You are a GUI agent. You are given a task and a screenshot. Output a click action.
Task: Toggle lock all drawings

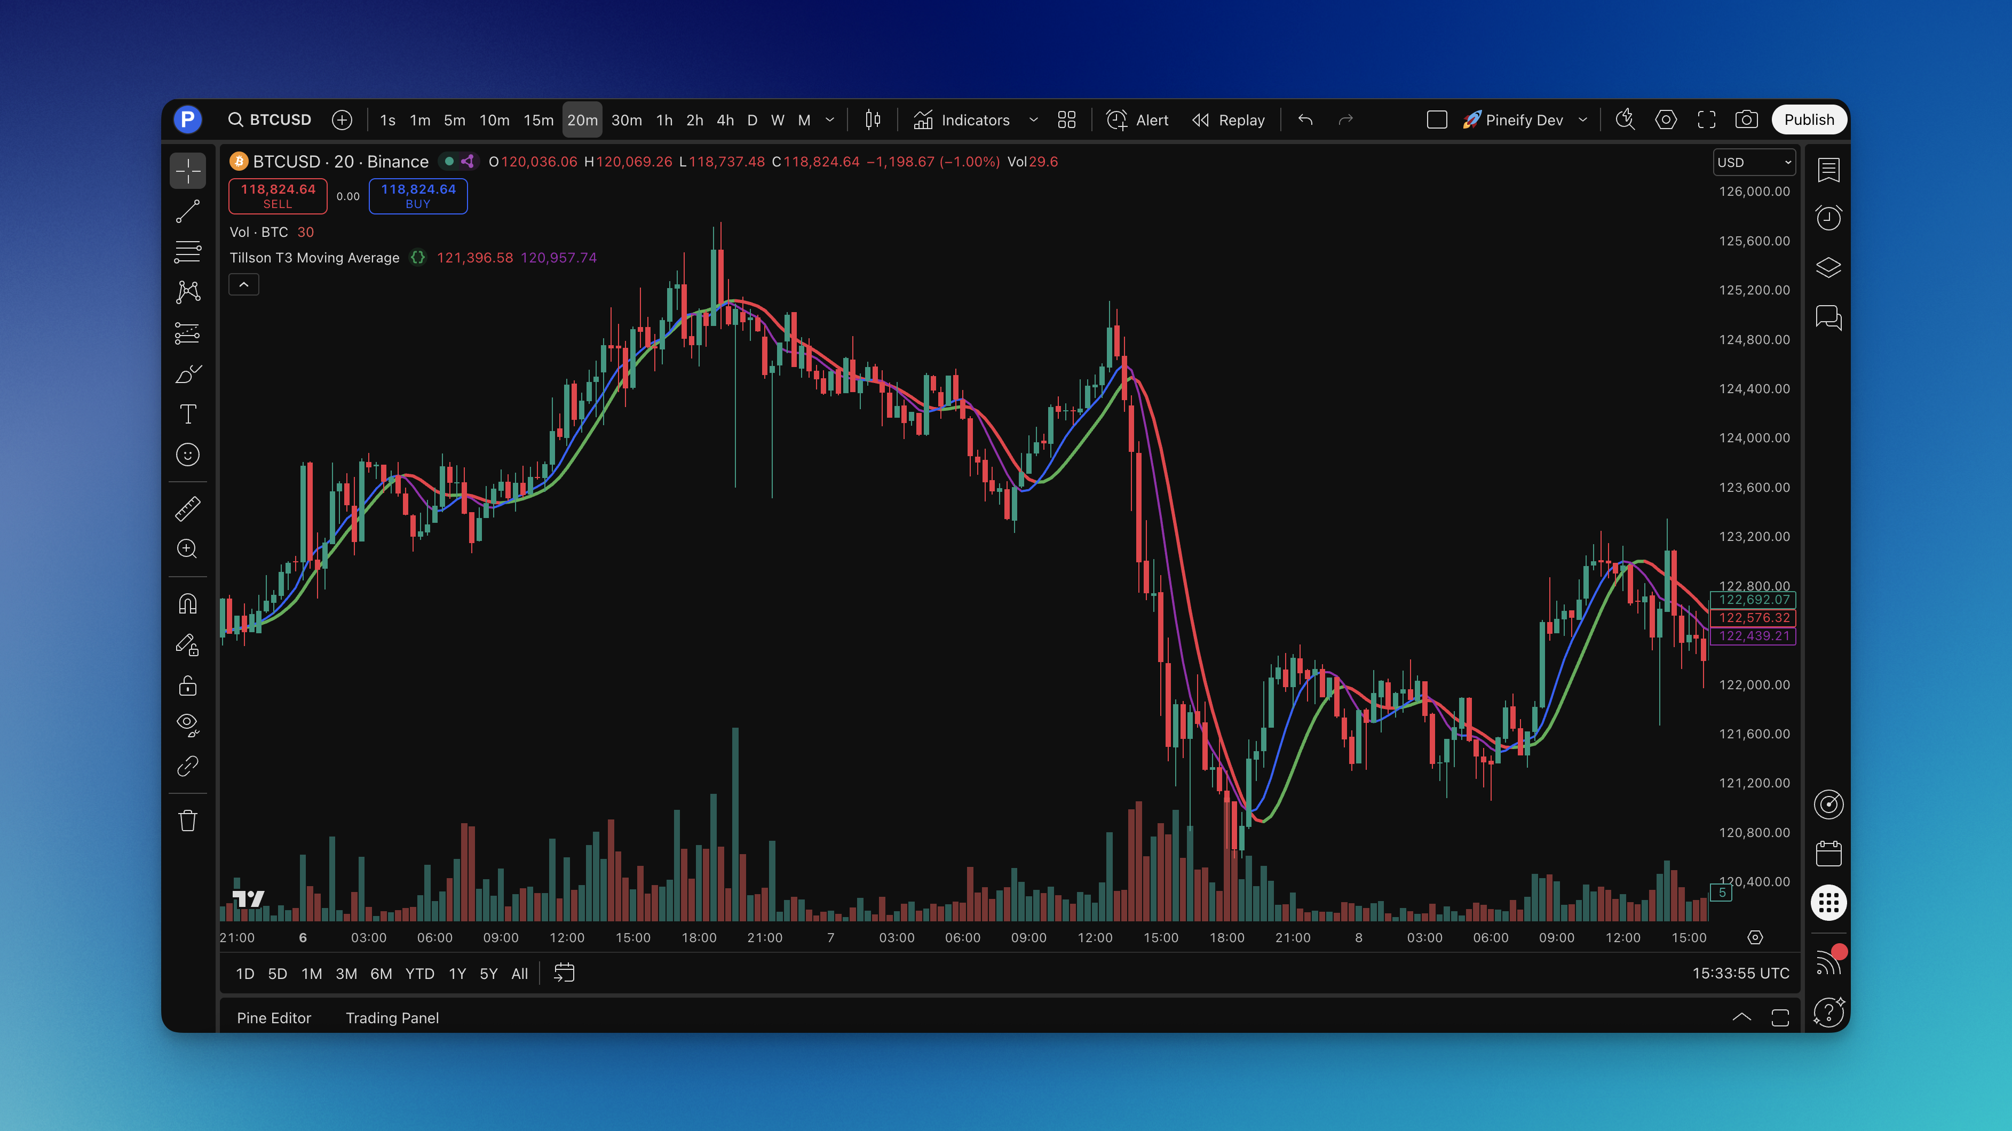(x=187, y=686)
